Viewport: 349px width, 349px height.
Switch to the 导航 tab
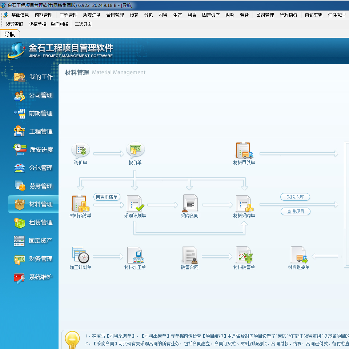coord(9,34)
